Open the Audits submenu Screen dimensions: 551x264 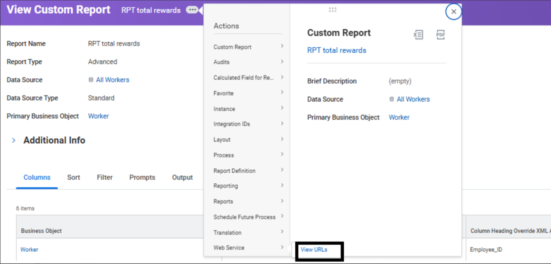tap(248, 62)
